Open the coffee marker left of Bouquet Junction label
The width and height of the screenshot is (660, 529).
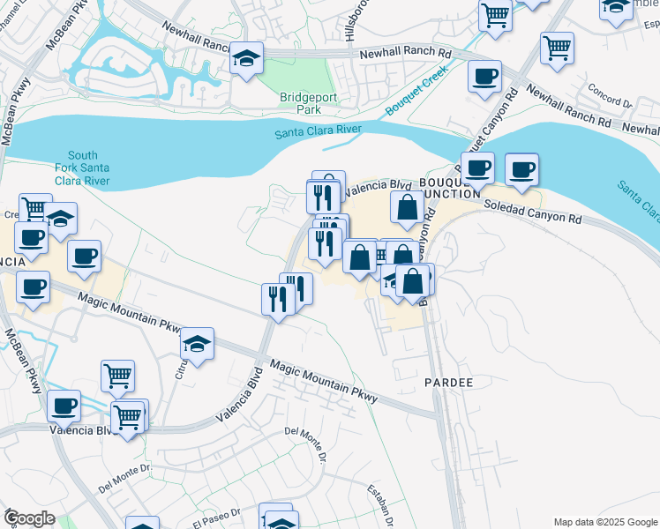point(477,168)
